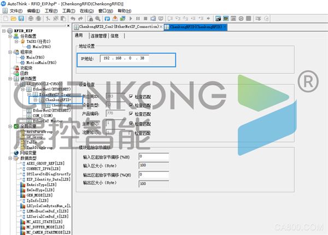Screen dimensions: 328x235
Task: Enable 检查匹配 for 次要修订
Action: coord(131,133)
